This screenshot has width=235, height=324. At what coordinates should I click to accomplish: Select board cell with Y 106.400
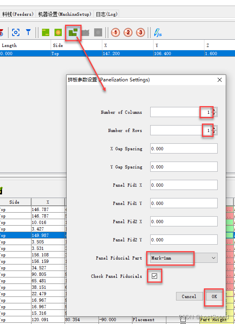pyautogui.click(x=178, y=53)
